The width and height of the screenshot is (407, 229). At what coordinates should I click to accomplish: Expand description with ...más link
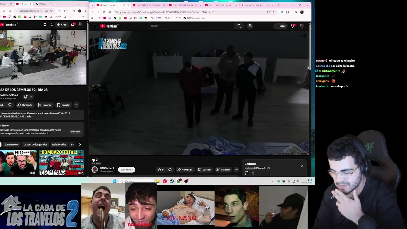(x=28, y=117)
